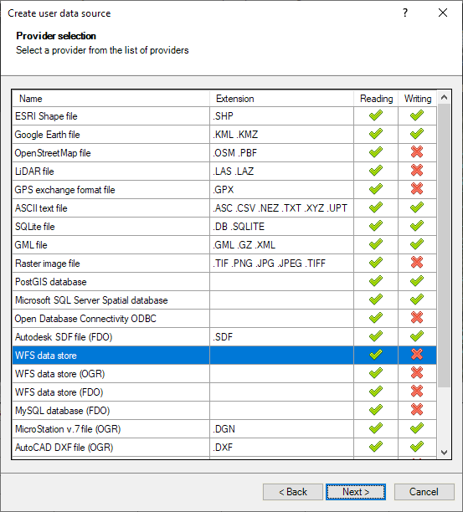The width and height of the screenshot is (463, 512).
Task: Click the green Reading checkmark for ESRI Shape file
Action: click(x=376, y=115)
